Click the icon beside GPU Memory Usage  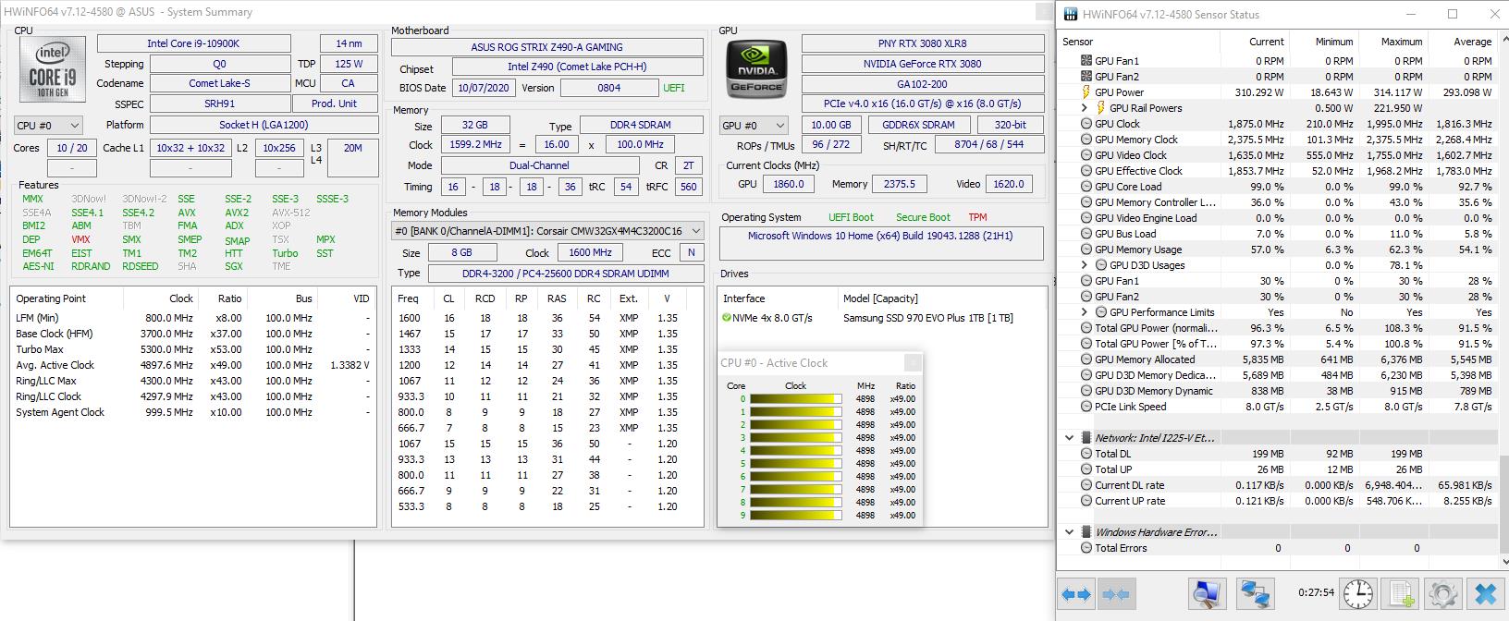click(1086, 250)
